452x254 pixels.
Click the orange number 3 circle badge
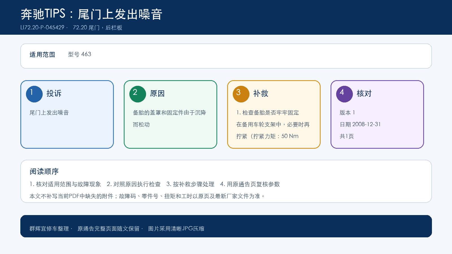pos(241,94)
